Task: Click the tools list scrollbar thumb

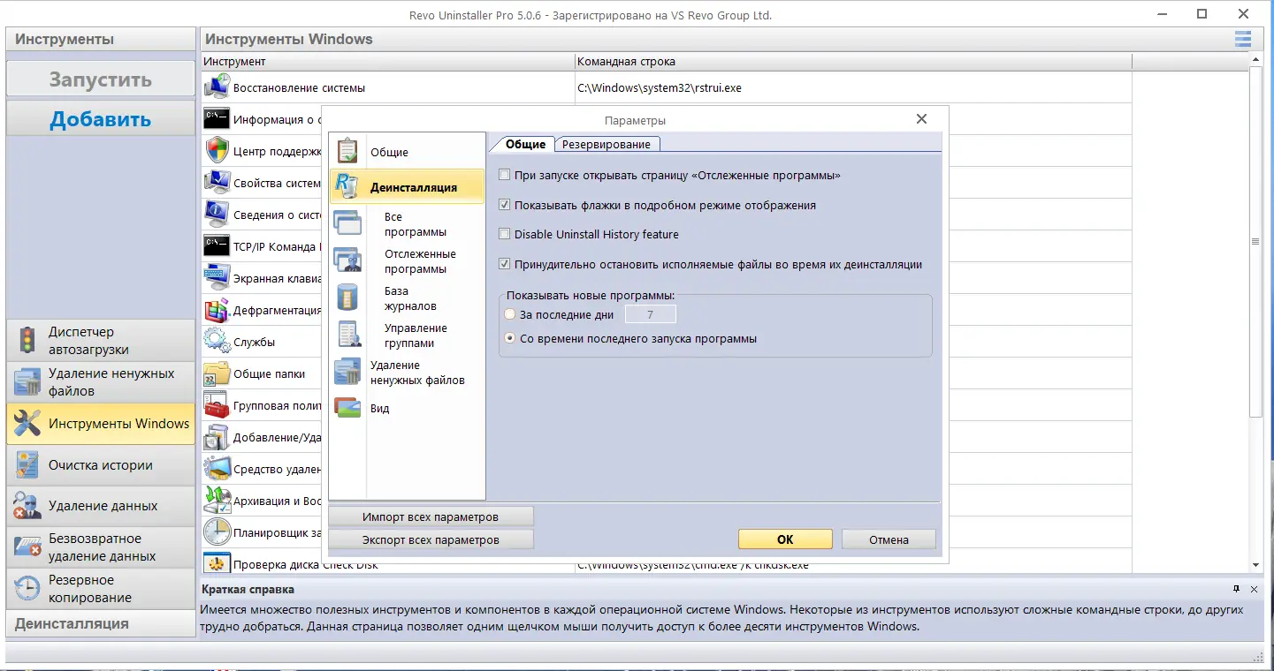Action: click(1255, 241)
